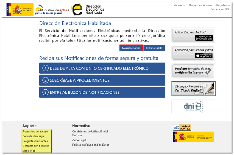This screenshot has height=155, width=234.
Task: Click Entrar a su DEH top link
Action: tap(220, 9)
